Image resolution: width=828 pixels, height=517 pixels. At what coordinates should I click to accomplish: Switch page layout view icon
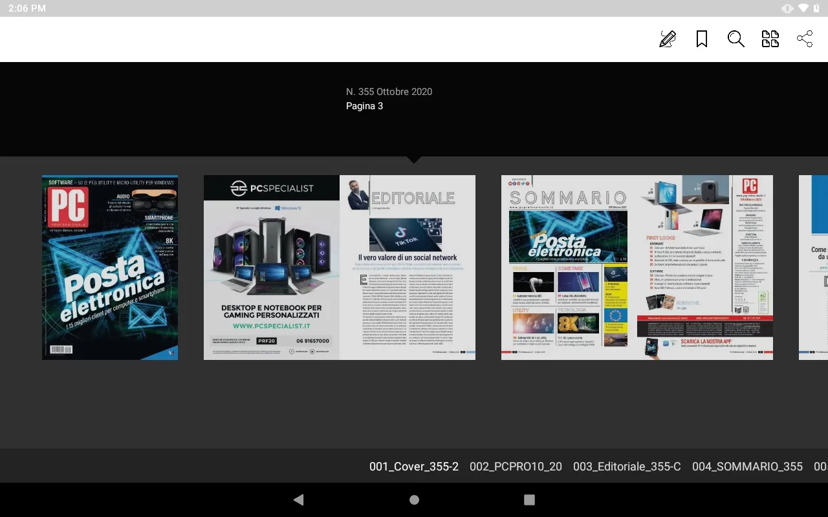click(770, 39)
